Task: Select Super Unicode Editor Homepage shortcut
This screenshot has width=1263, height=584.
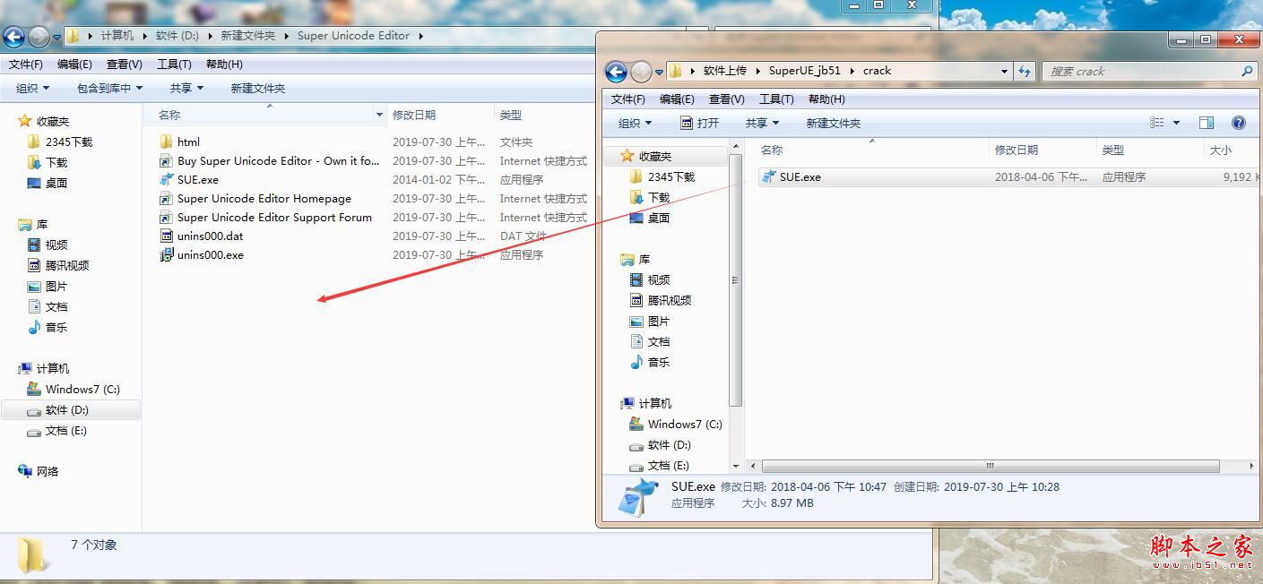Action: coord(255,198)
